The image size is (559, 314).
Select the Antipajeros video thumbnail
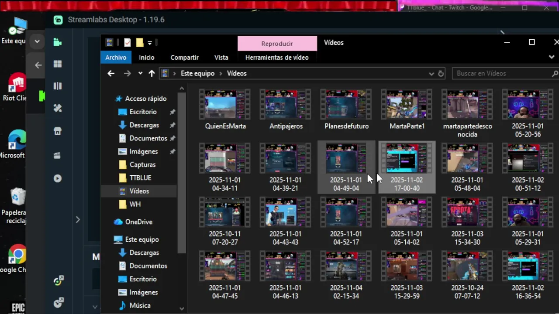(286, 104)
